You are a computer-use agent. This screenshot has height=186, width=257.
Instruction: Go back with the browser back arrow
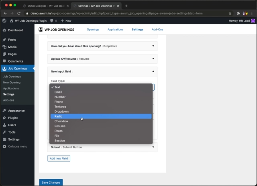5,13
